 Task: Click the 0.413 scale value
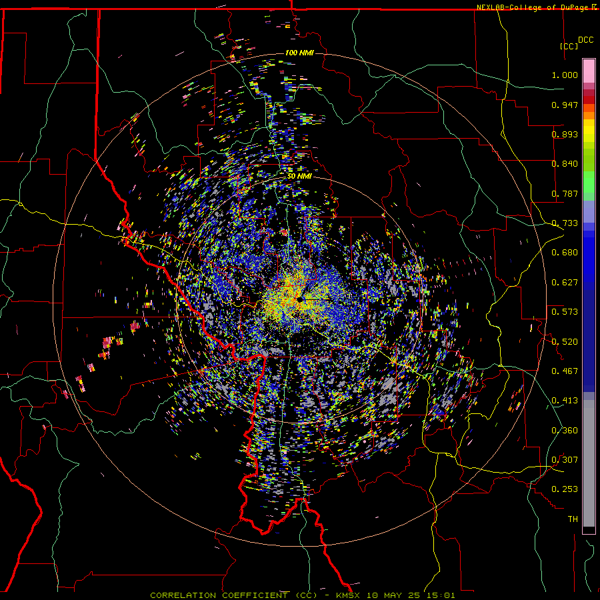[565, 401]
